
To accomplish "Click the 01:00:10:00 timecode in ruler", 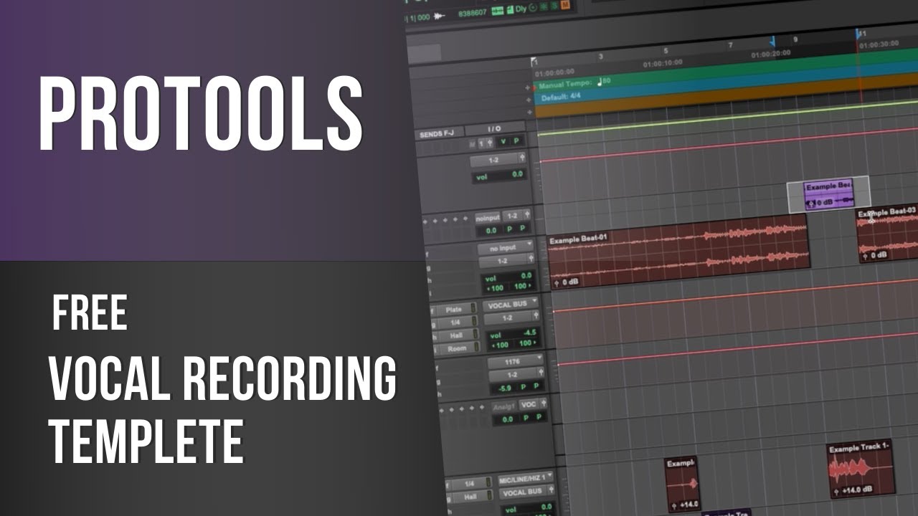I will pyautogui.click(x=663, y=62).
